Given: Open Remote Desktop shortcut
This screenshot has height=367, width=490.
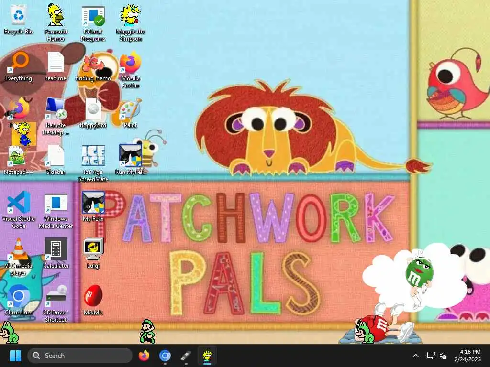Looking at the screenshot, I should pos(56,117).
